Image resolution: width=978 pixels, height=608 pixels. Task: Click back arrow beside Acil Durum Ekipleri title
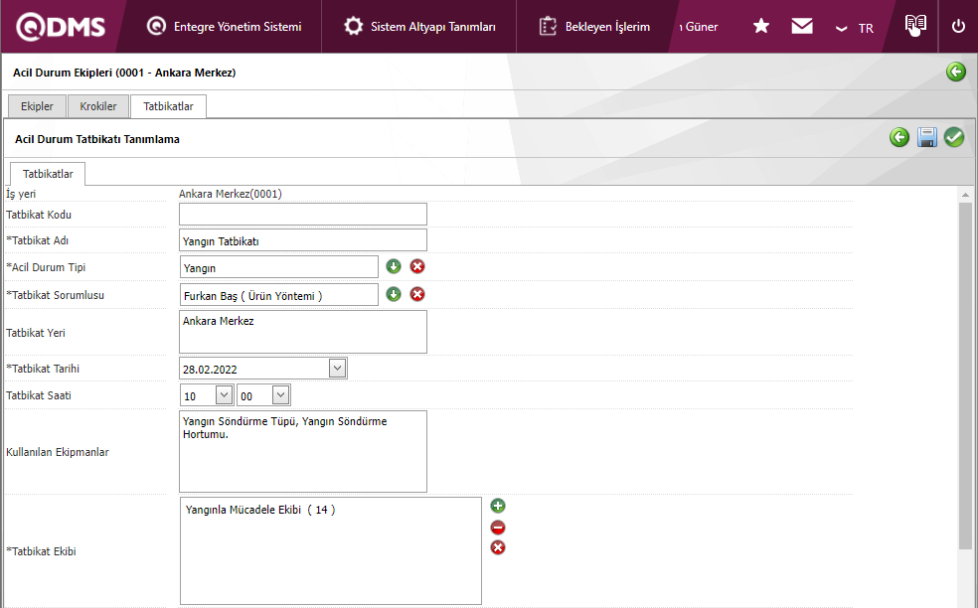pyautogui.click(x=955, y=72)
